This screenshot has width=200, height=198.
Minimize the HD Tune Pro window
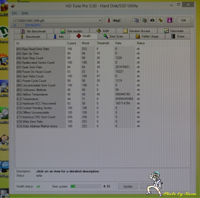pyautogui.click(x=171, y=5)
